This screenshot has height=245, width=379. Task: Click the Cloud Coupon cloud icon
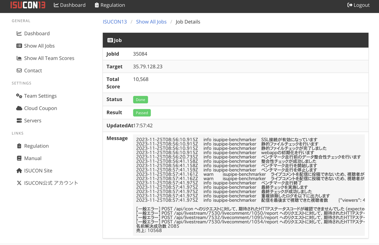coord(19,108)
